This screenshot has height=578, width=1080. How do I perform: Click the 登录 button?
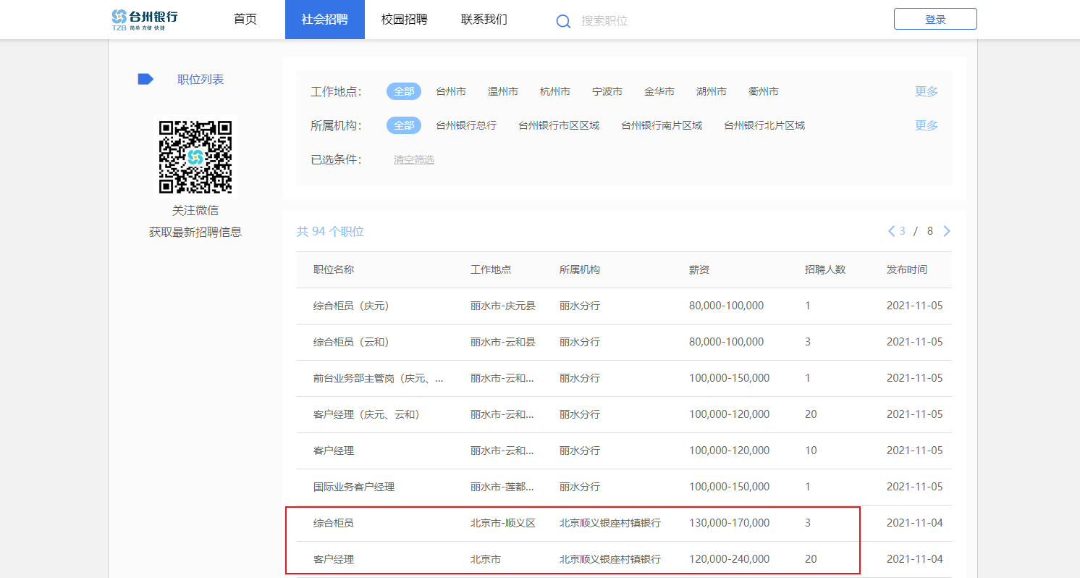click(935, 20)
